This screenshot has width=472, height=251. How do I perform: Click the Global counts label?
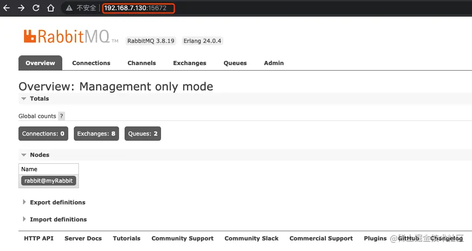[37, 116]
